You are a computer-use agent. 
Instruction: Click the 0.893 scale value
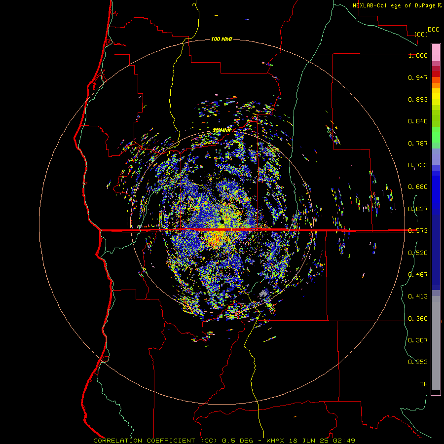[x=418, y=99]
